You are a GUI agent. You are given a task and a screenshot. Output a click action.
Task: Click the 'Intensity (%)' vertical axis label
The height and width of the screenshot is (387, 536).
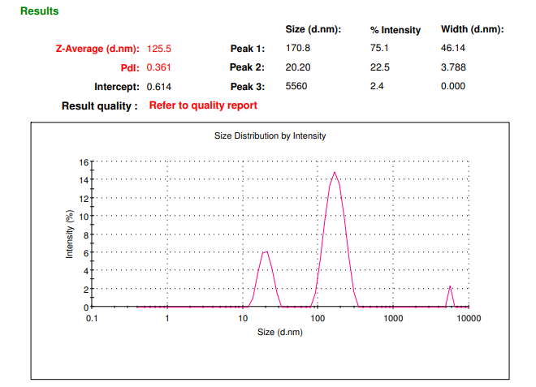pyautogui.click(x=70, y=234)
